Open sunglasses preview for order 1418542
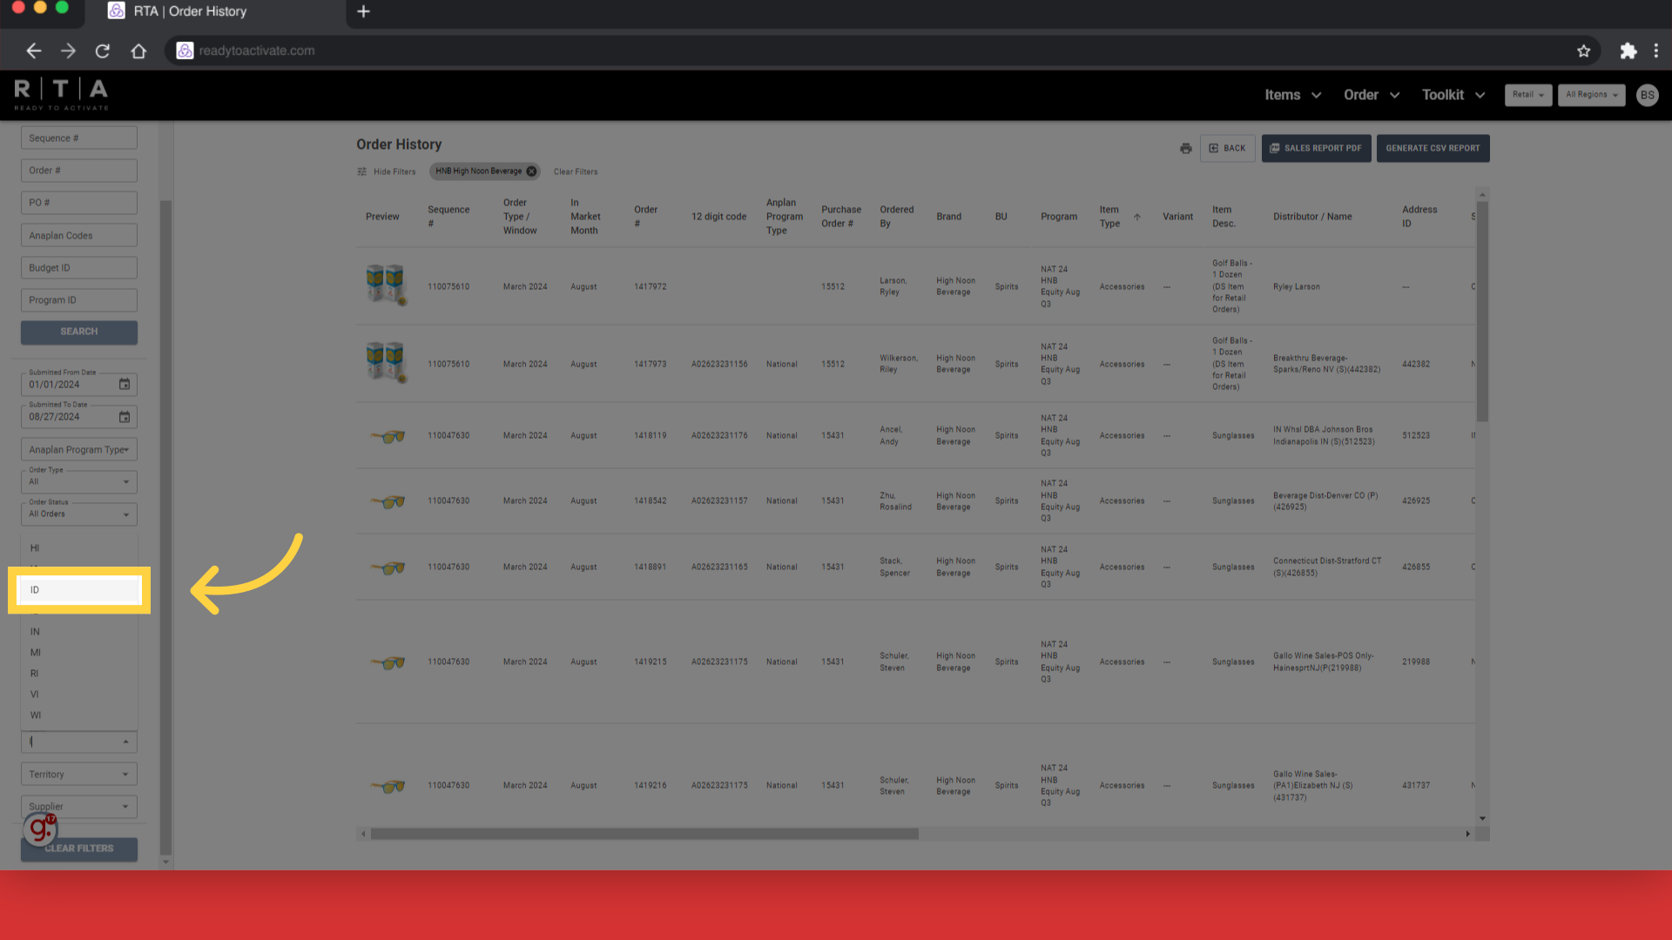Viewport: 1672px width, 940px height. click(x=388, y=500)
